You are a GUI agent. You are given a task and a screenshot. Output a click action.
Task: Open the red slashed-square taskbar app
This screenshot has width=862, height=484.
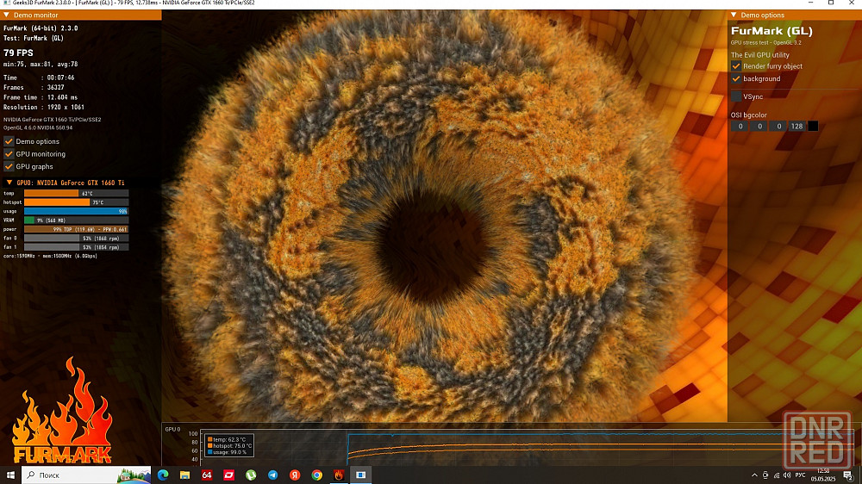[228, 475]
